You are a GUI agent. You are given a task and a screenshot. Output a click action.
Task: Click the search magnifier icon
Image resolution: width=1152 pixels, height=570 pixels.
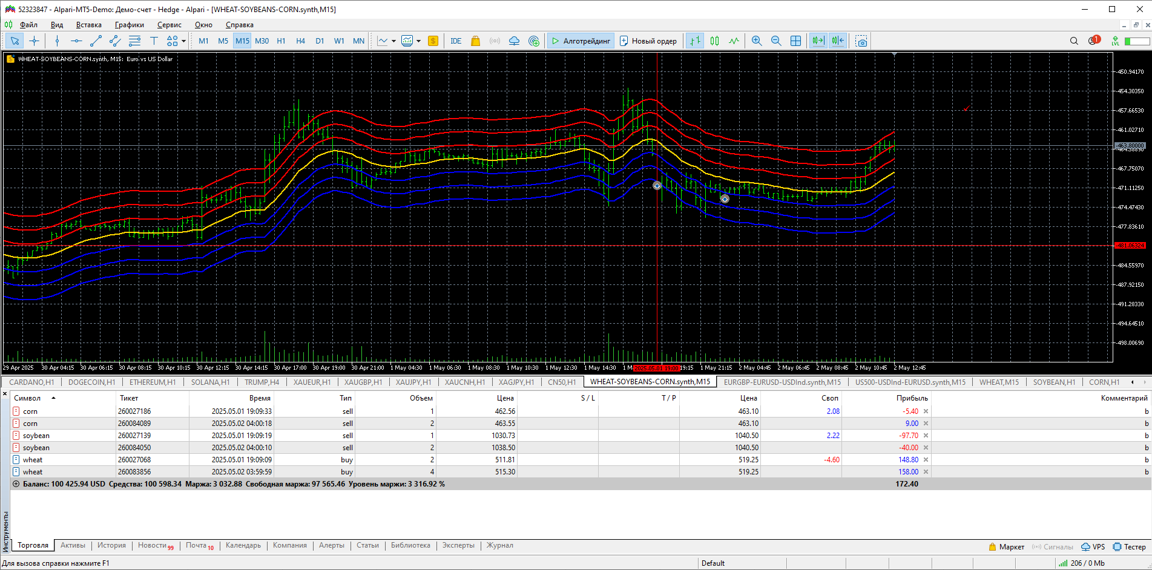pos(1074,41)
